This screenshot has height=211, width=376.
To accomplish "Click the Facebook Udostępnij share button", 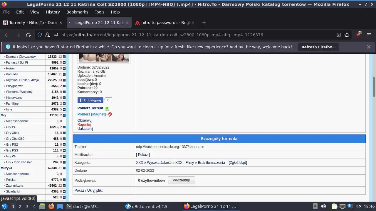I will tap(90, 100).
